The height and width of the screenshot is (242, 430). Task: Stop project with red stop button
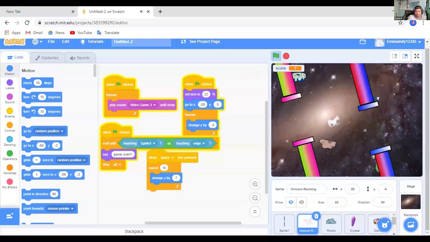coord(286,56)
